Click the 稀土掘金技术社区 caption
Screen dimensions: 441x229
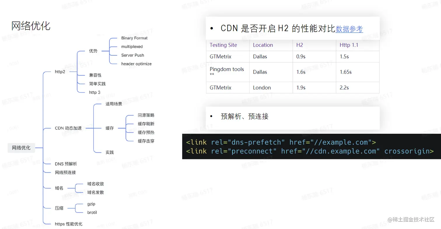[x=412, y=220]
